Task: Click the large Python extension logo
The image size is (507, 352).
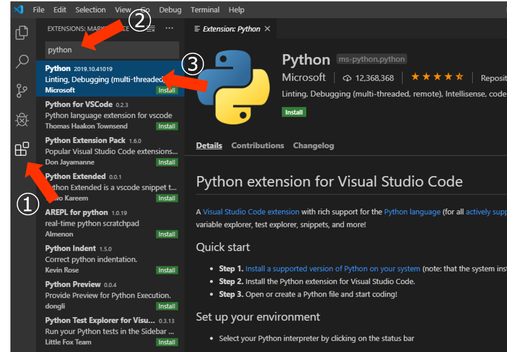Action: [233, 87]
